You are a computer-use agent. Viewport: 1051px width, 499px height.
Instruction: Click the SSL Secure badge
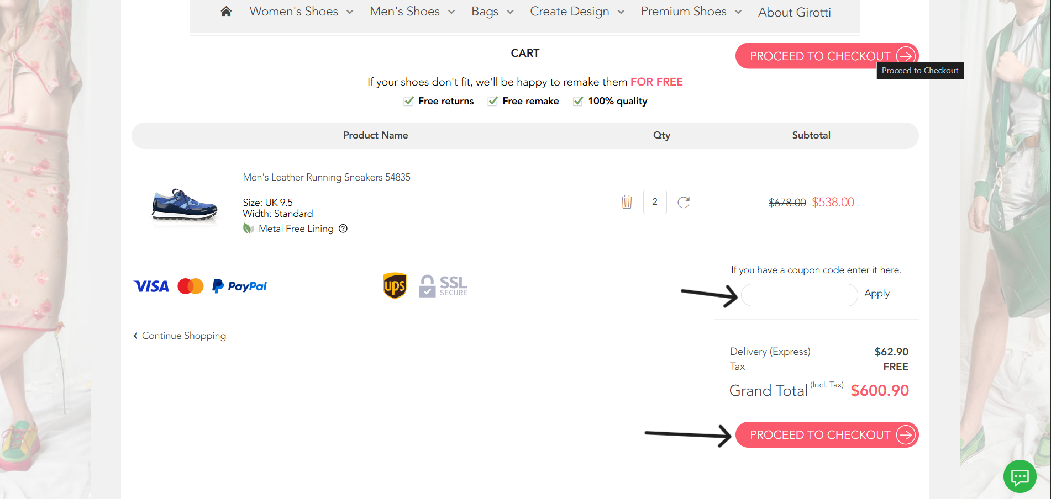click(x=443, y=286)
